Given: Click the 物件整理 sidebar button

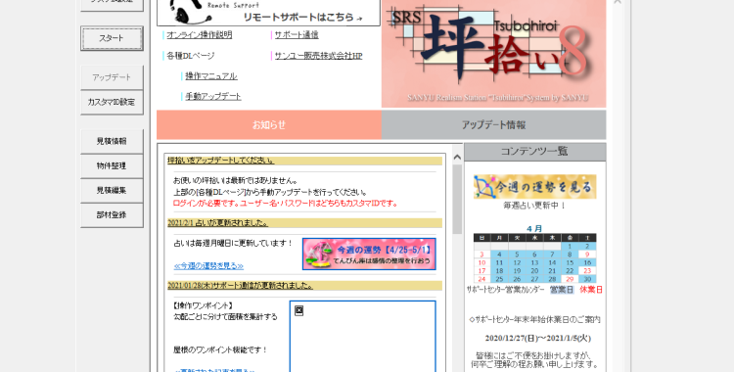Looking at the screenshot, I should coord(112,165).
